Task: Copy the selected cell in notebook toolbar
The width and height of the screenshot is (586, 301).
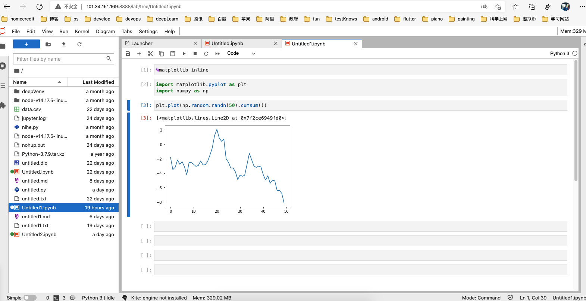Action: point(162,54)
